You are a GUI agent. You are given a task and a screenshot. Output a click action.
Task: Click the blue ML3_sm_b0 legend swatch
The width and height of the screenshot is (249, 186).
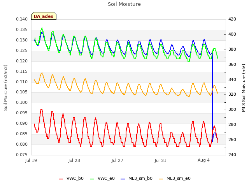point(123,179)
